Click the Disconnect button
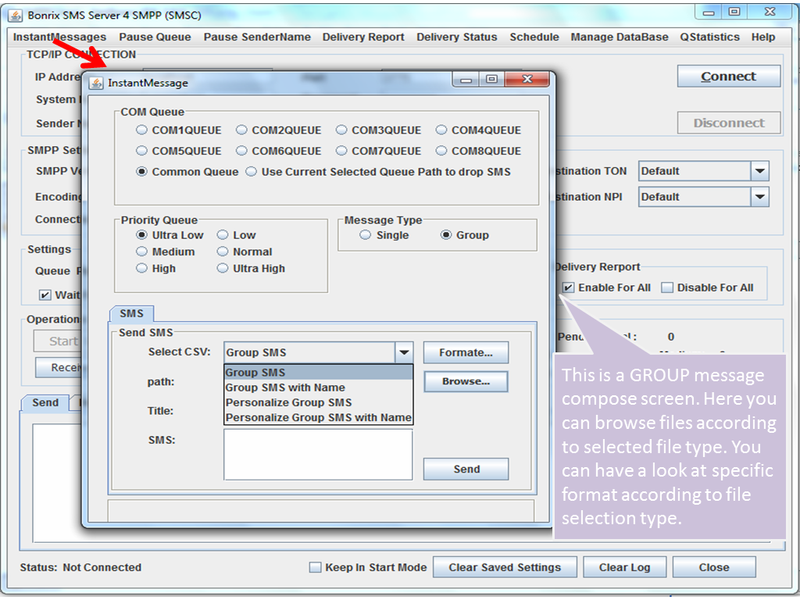This screenshot has height=600, width=800. point(729,123)
